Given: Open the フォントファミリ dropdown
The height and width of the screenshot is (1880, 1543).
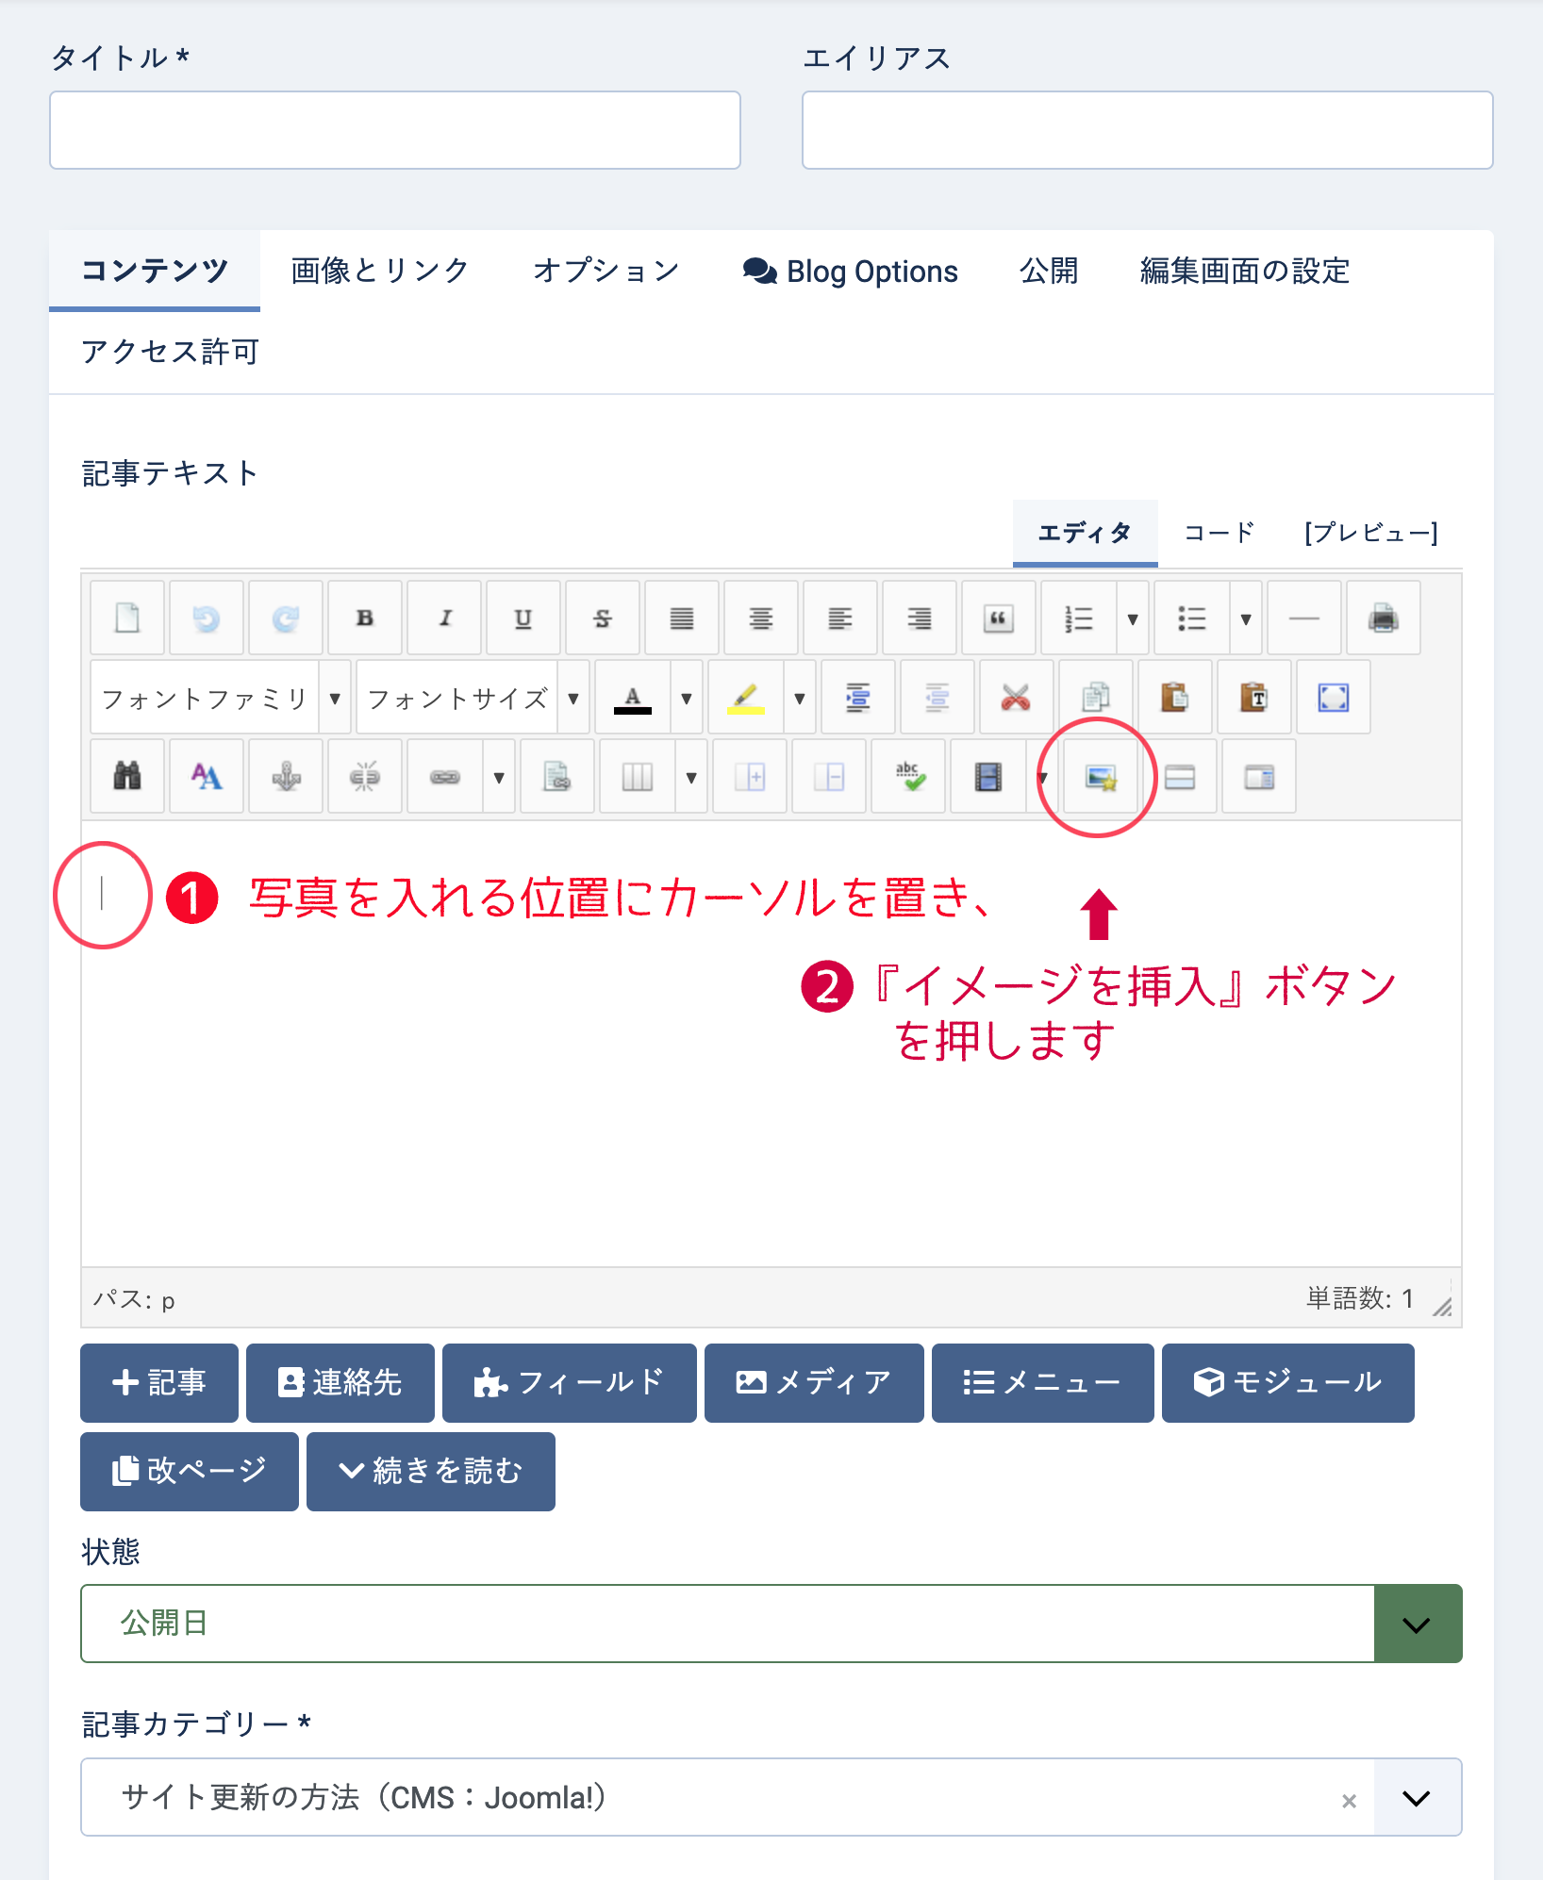Looking at the screenshot, I should 221,698.
